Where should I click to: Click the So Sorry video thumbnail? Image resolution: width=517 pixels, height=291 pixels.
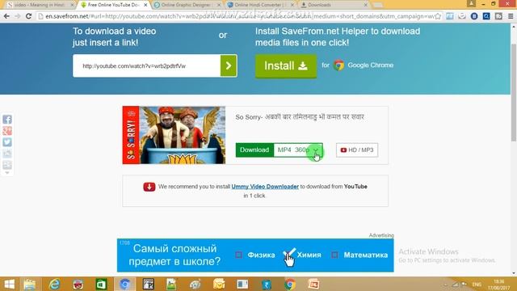click(174, 135)
